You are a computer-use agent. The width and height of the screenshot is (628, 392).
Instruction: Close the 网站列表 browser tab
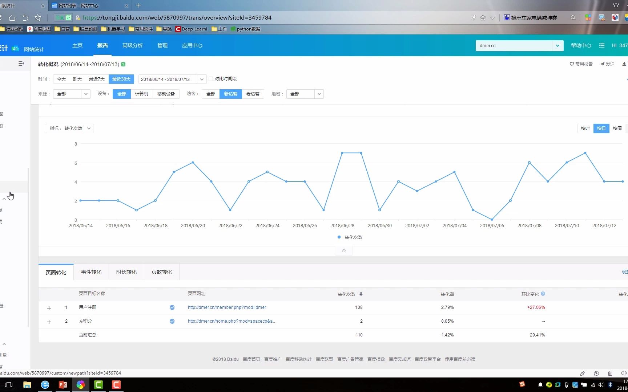(x=126, y=6)
